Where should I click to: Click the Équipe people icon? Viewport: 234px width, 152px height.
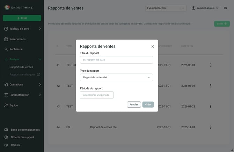[x=6, y=105]
